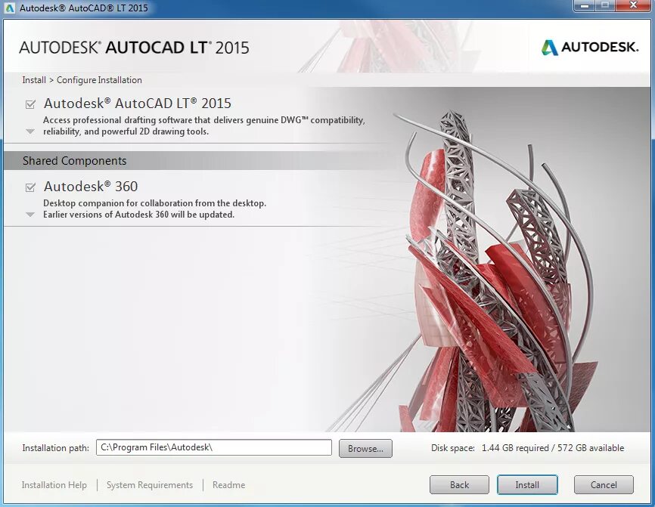
Task: Click the Autodesk logo in the header
Action: pos(590,47)
